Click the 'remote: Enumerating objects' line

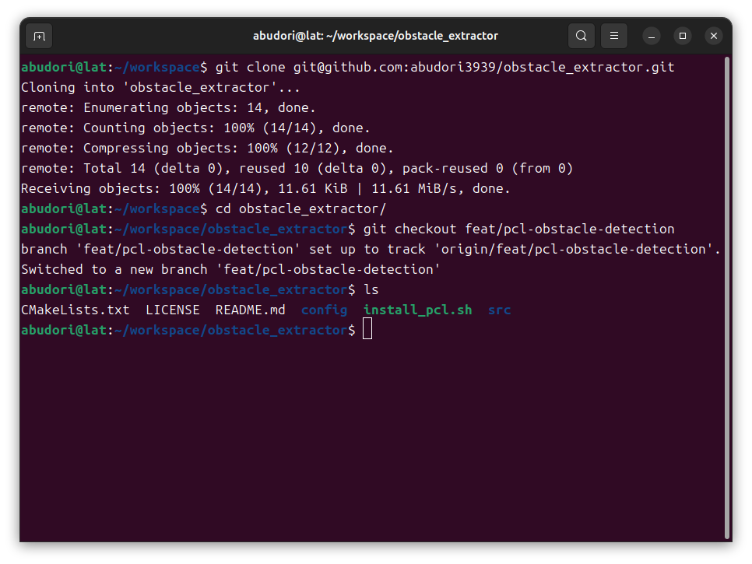(x=168, y=108)
